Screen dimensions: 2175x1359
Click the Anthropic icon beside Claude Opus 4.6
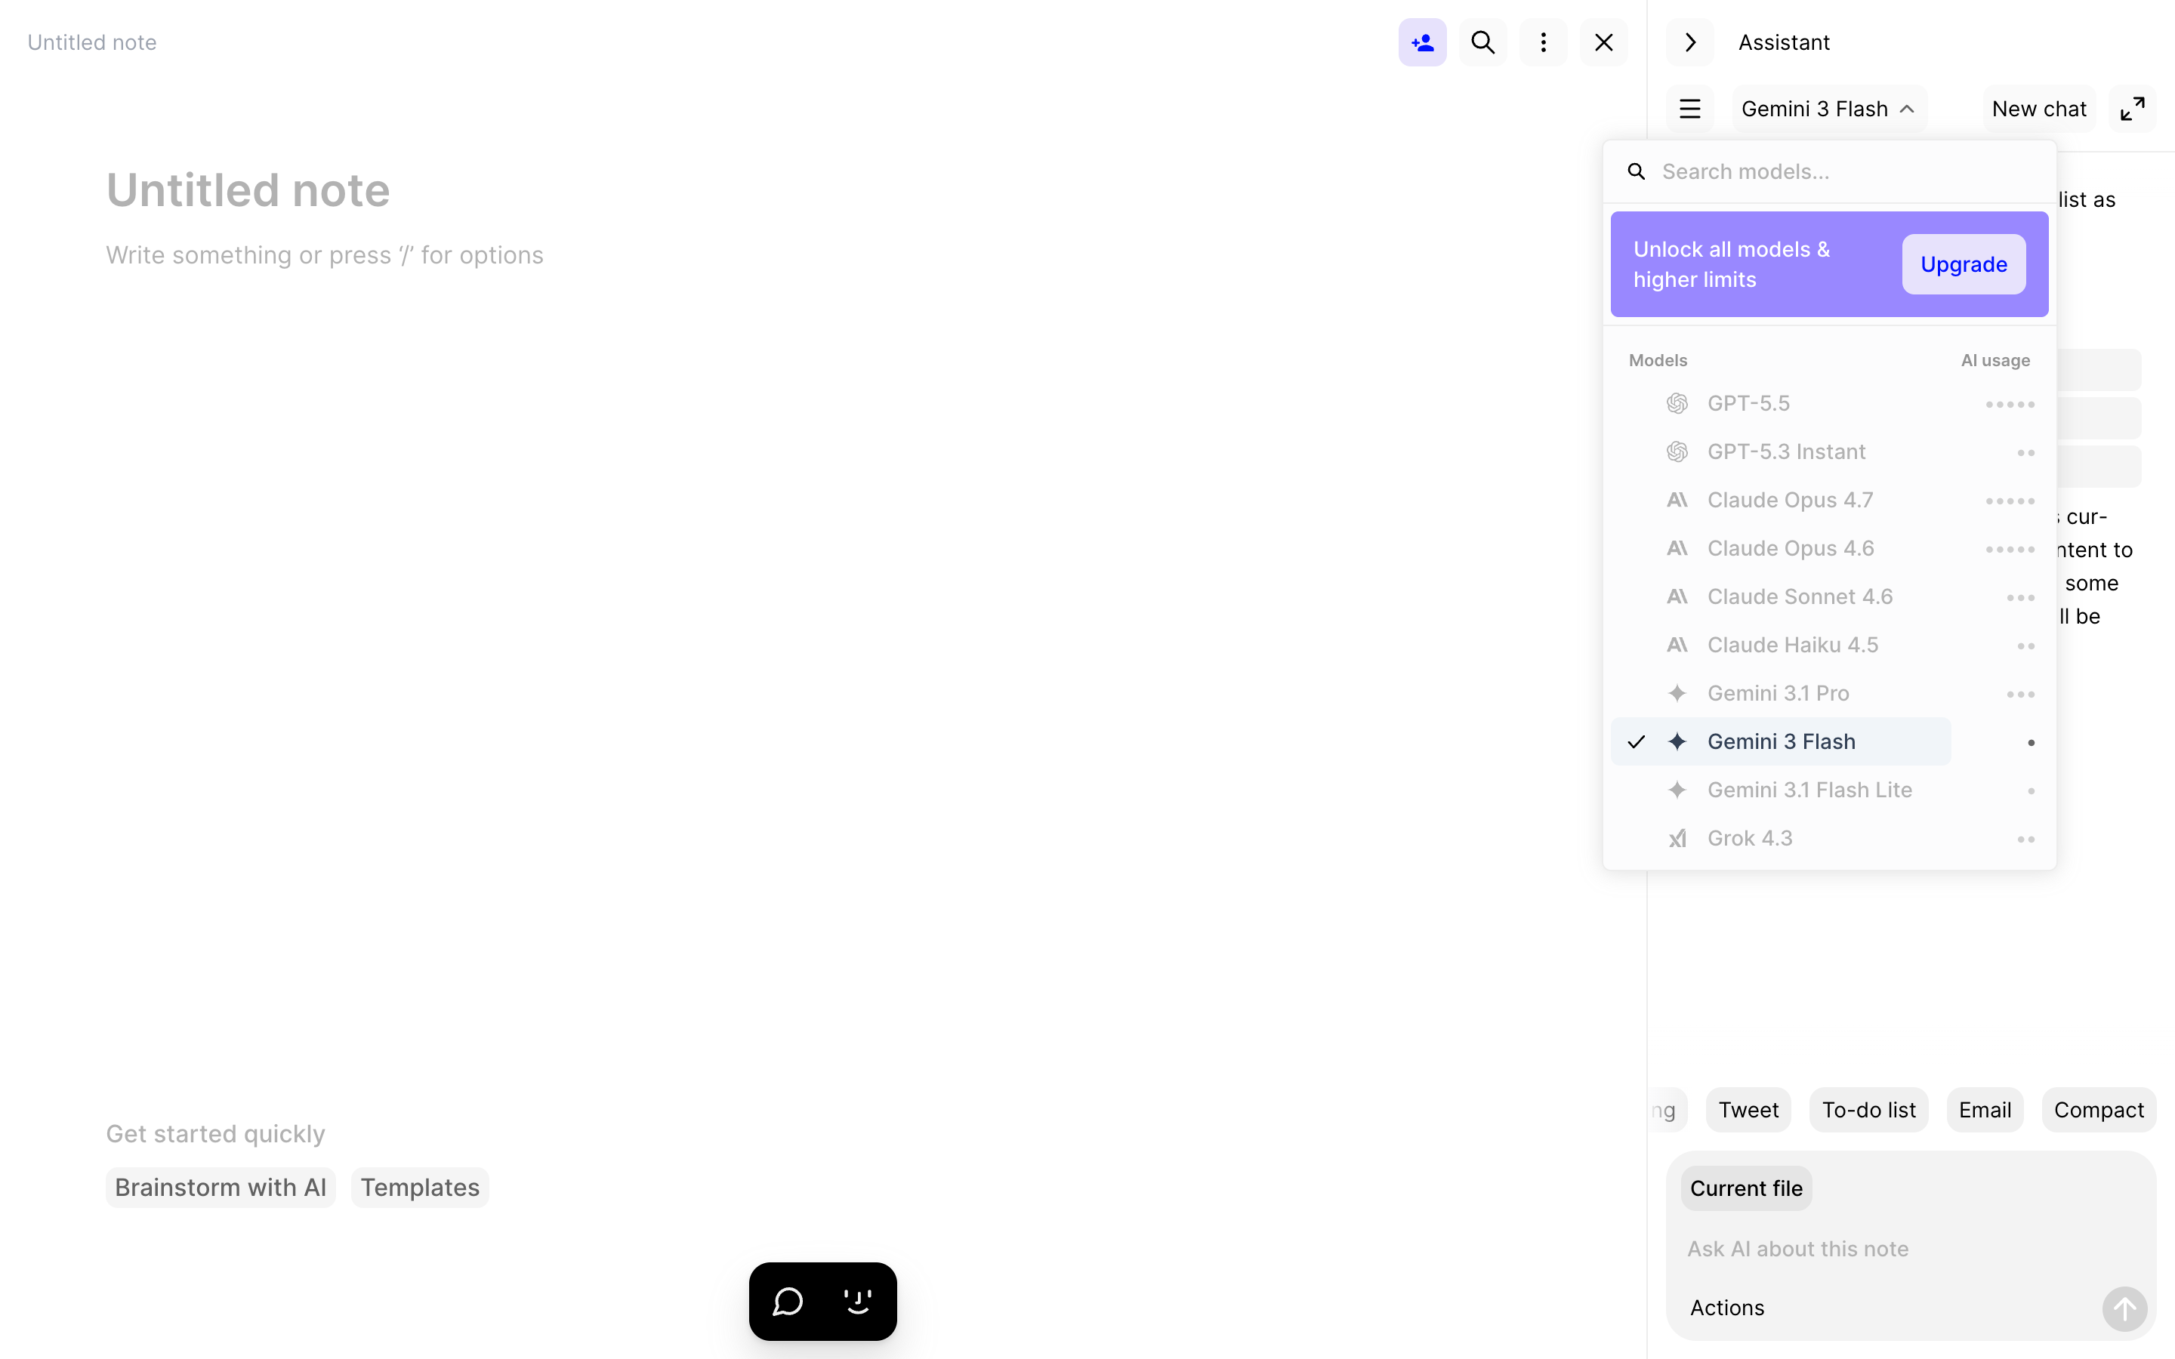(1677, 548)
